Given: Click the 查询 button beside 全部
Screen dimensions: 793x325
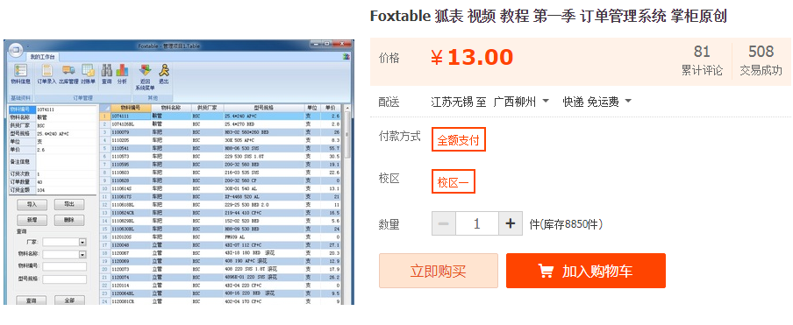Looking at the screenshot, I should pos(32,300).
